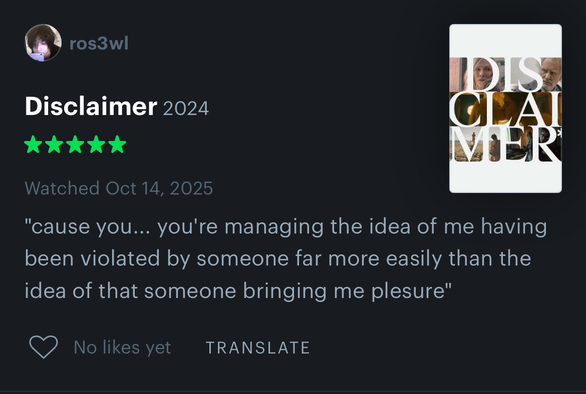Click the fourth green rating star
Viewport: 586px width, 394px height.
[x=97, y=144]
